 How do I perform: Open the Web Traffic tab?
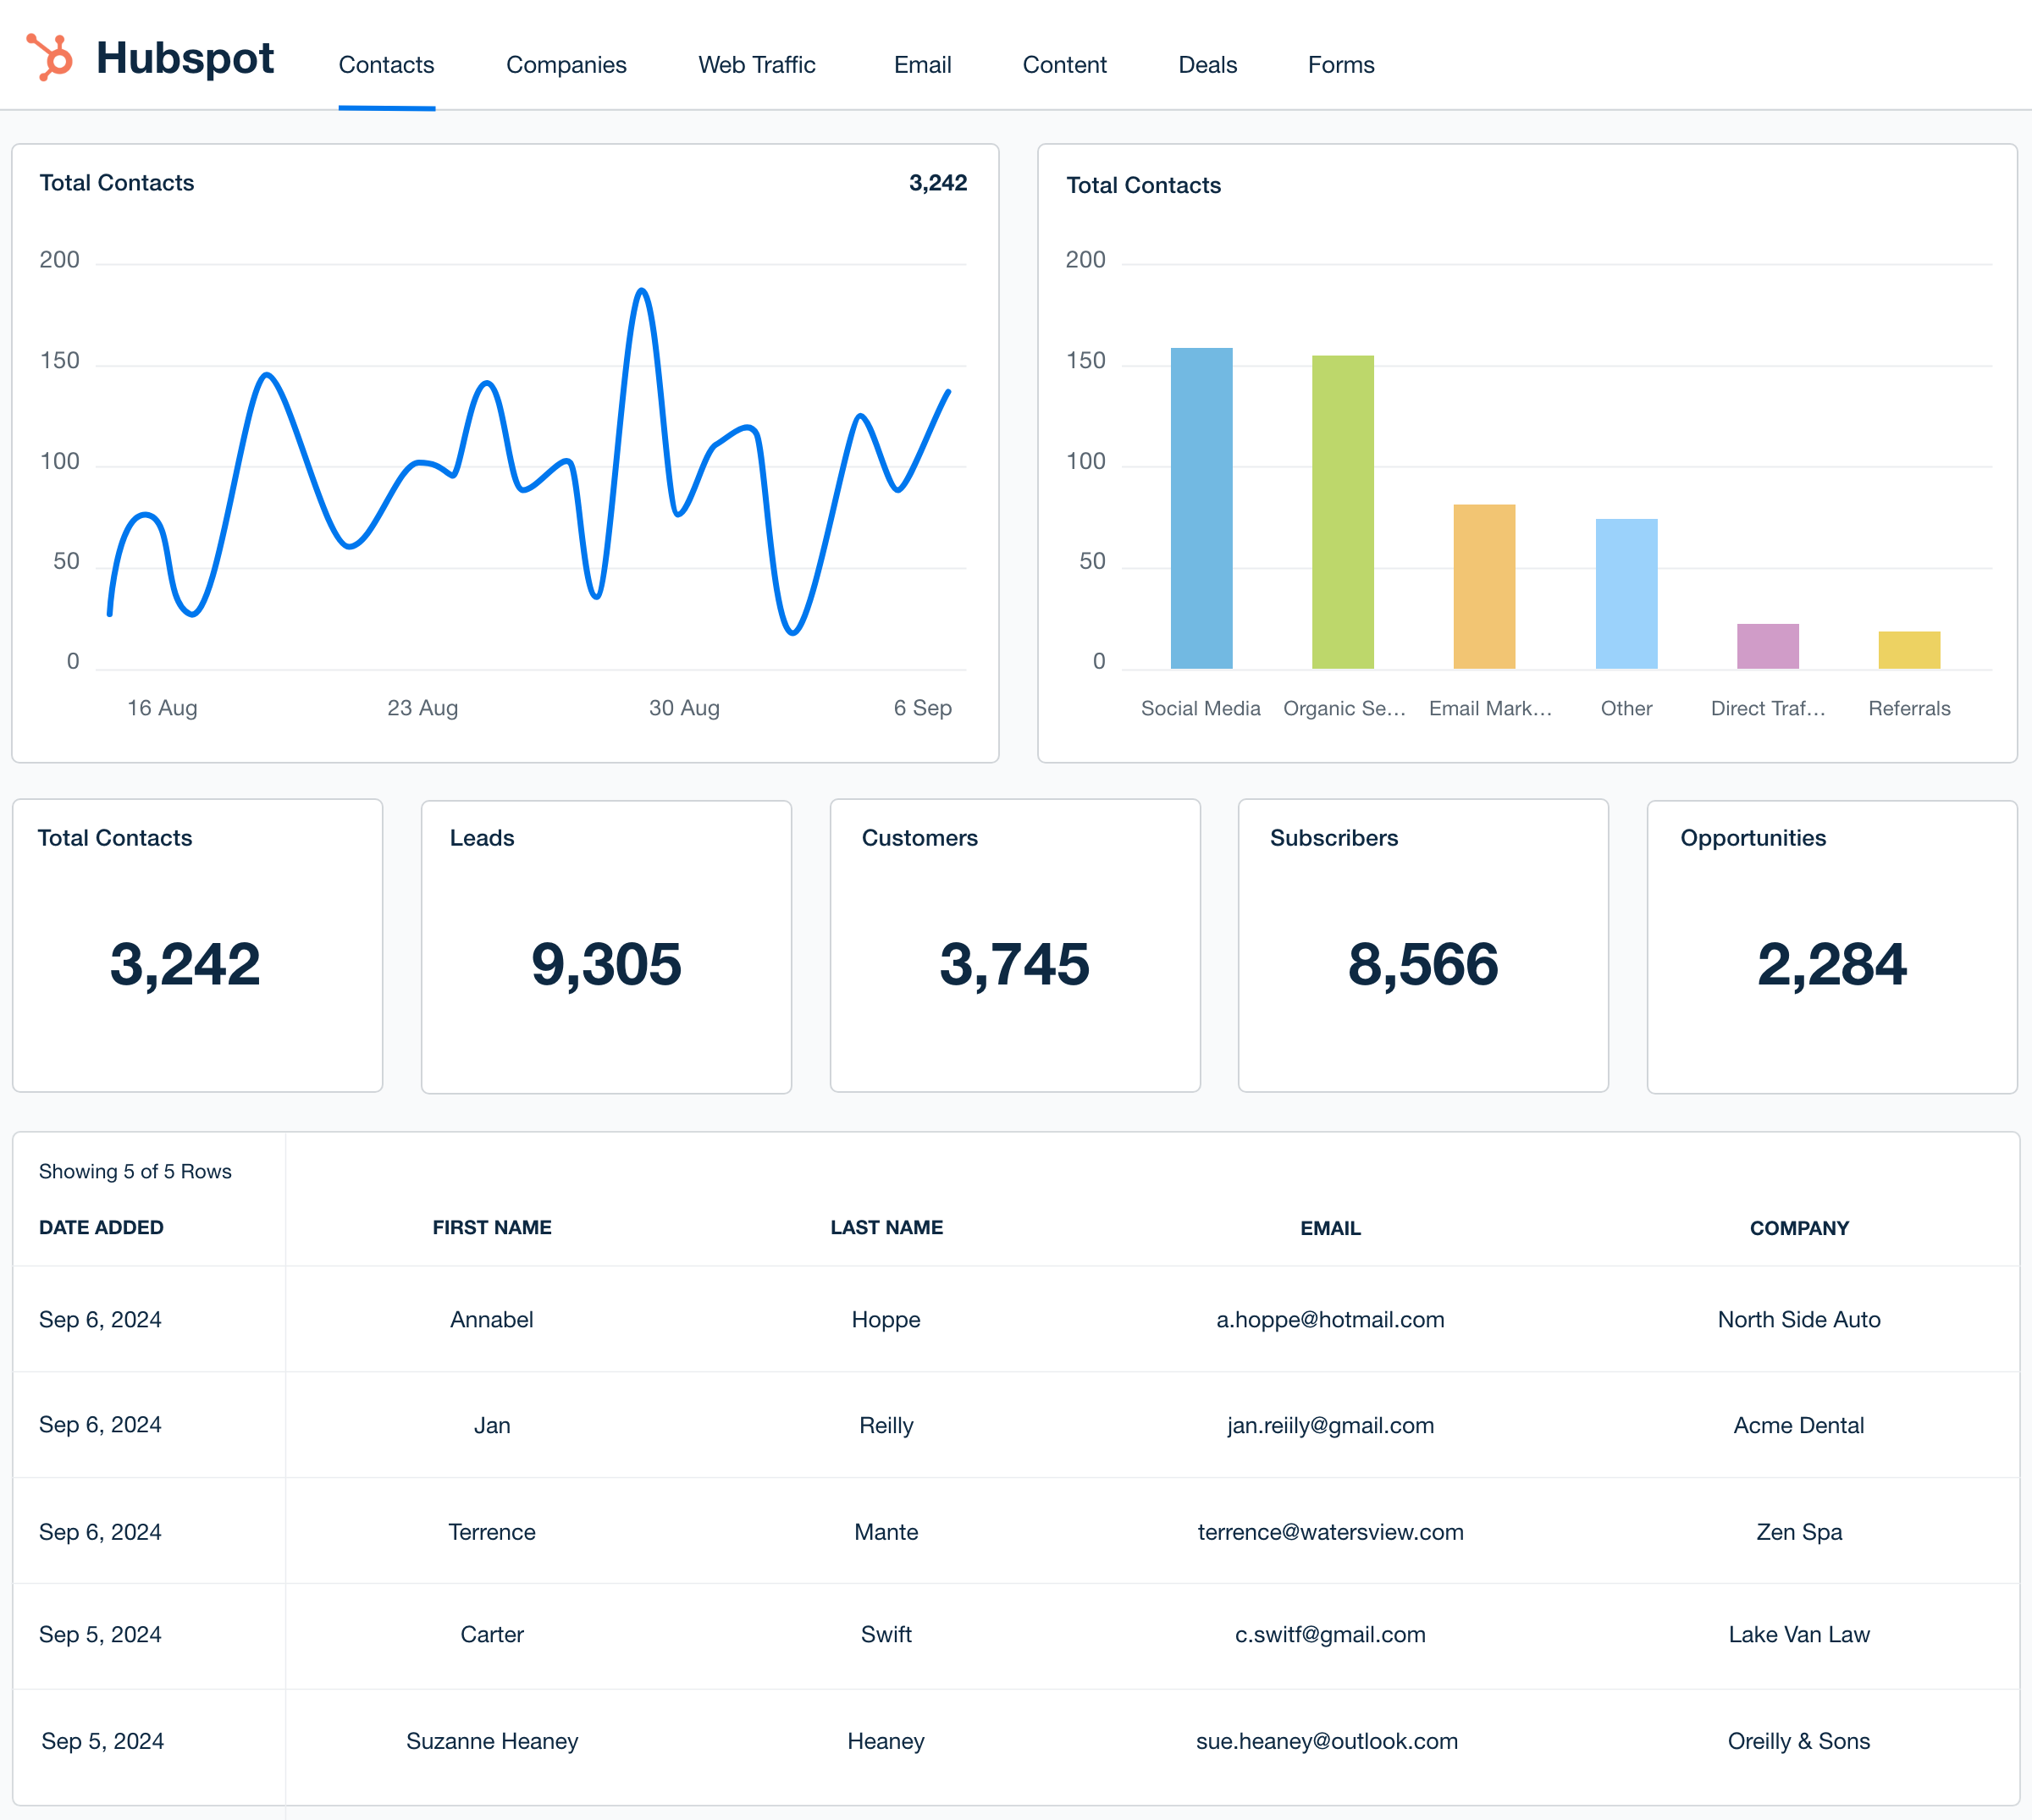click(x=756, y=65)
